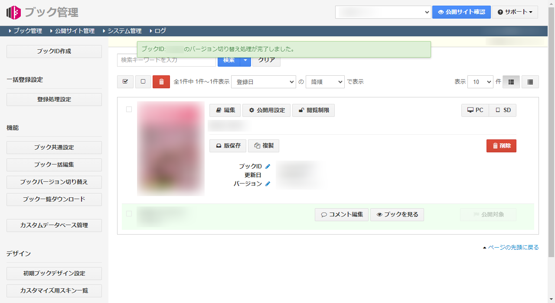Click the 複製 duplicate button
555x303 pixels.
[263, 145]
